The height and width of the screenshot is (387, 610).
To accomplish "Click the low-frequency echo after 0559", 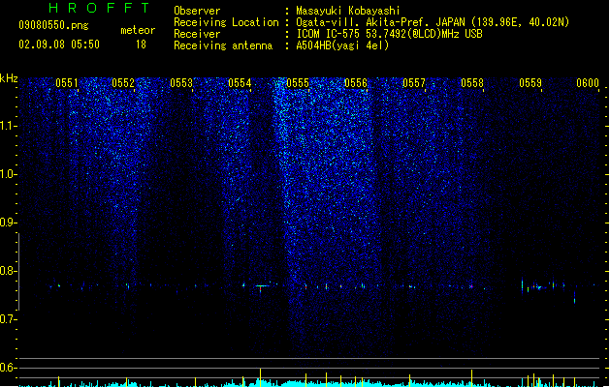I will tap(574, 299).
